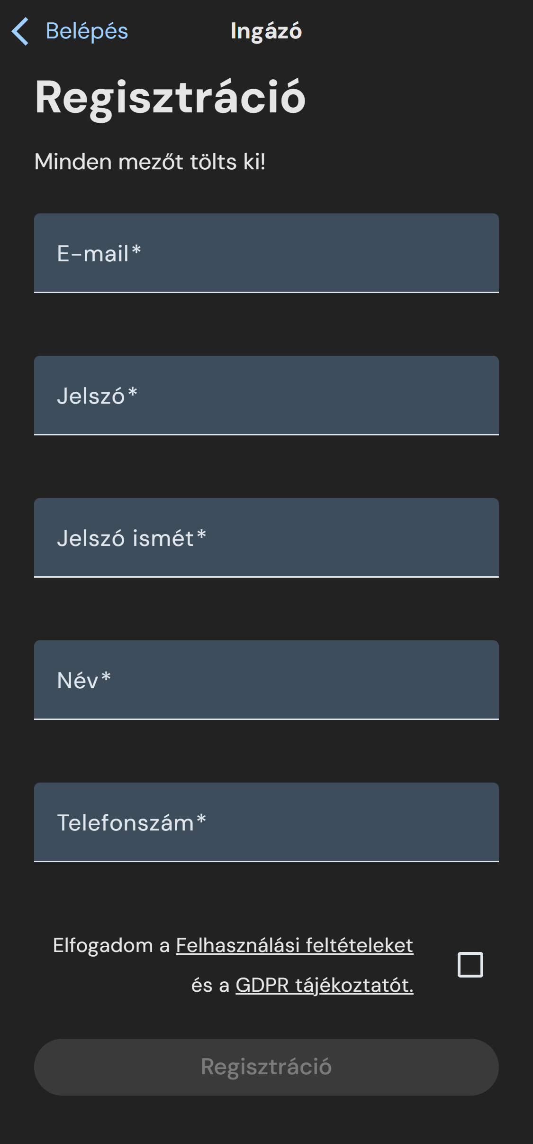533x1144 pixels.
Task: Tick the terms acceptance checkbox
Action: 470,965
